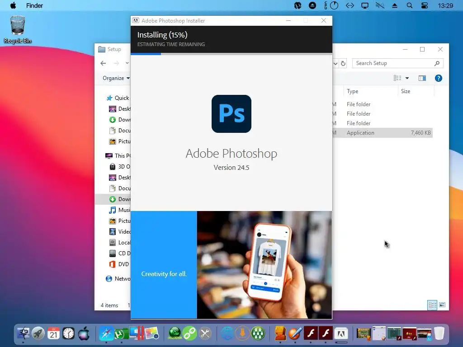Open the Clock icon in the dock

point(69,334)
